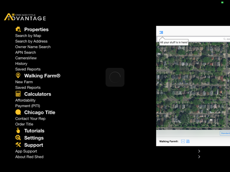Screen dimensions: 230x172
Task: Open About Red Shed
Action: tap(29, 157)
